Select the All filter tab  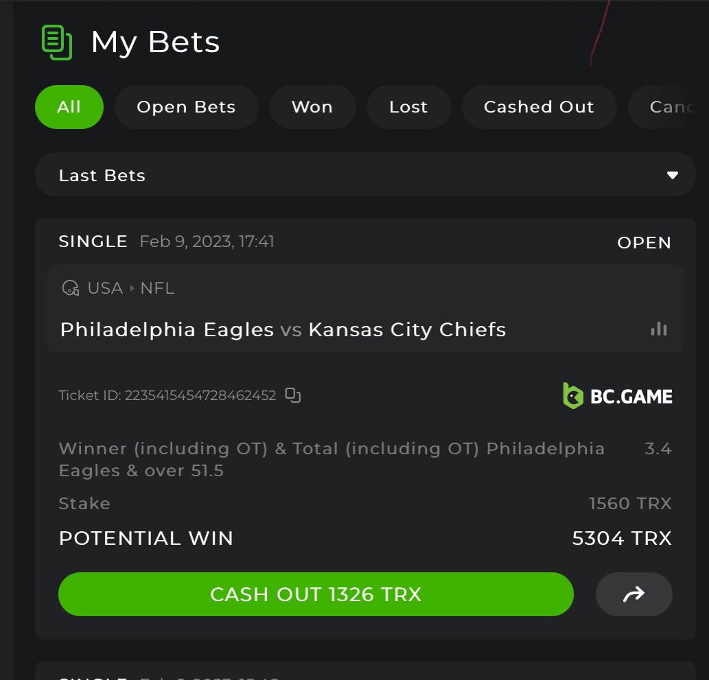point(69,107)
